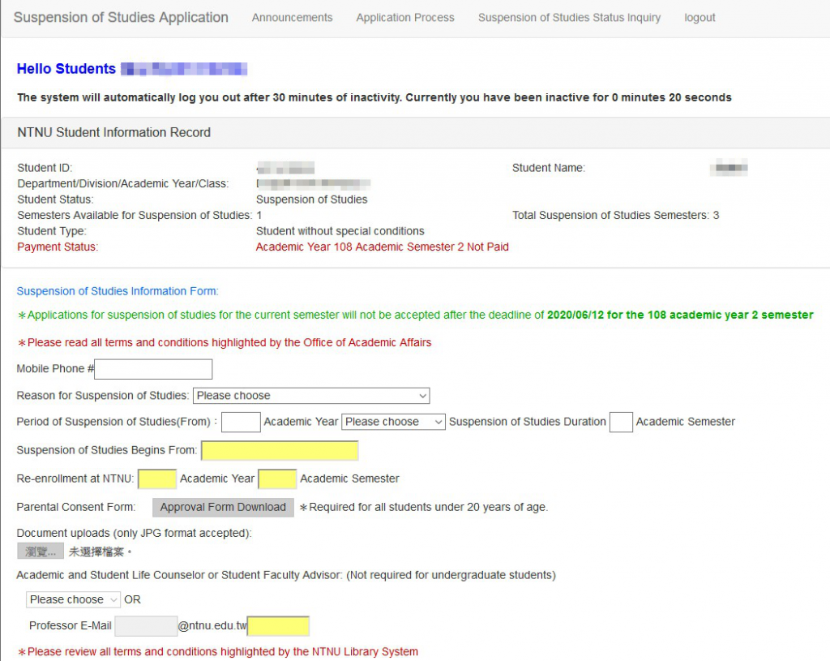
Task: Click the Parental Consent Form label
Action: tap(76, 508)
